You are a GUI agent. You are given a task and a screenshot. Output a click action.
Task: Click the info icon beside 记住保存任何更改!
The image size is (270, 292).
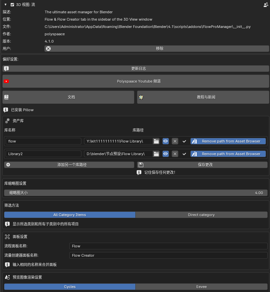pos(139,172)
